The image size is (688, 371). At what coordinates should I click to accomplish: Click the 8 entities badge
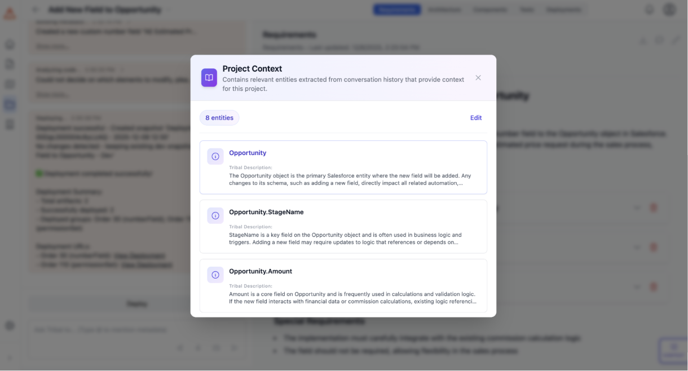tap(219, 118)
